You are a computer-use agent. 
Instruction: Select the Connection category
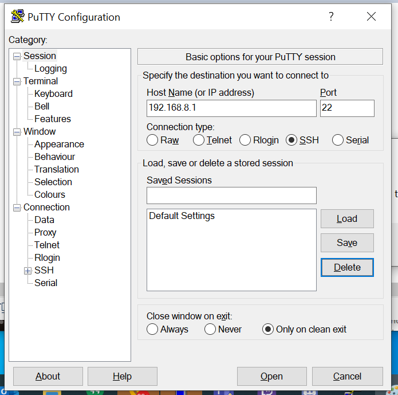46,208
